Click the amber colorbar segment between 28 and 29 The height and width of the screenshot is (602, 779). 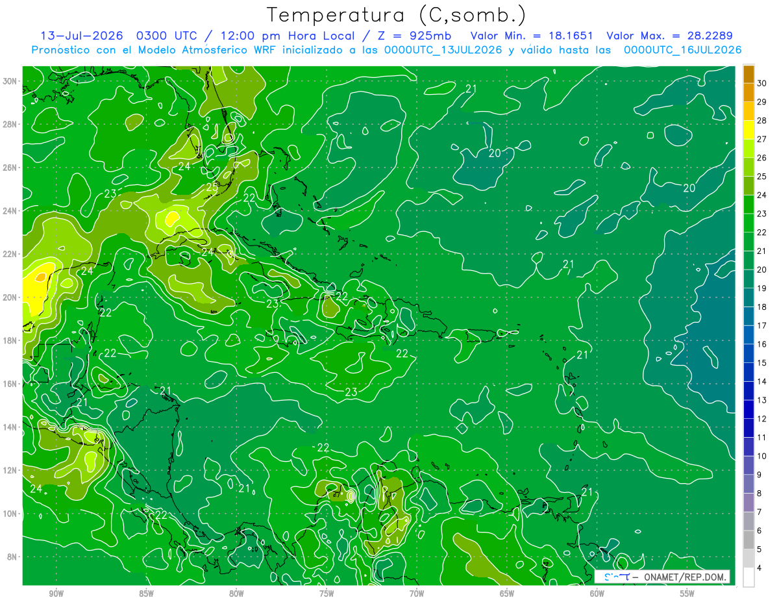[748, 111]
